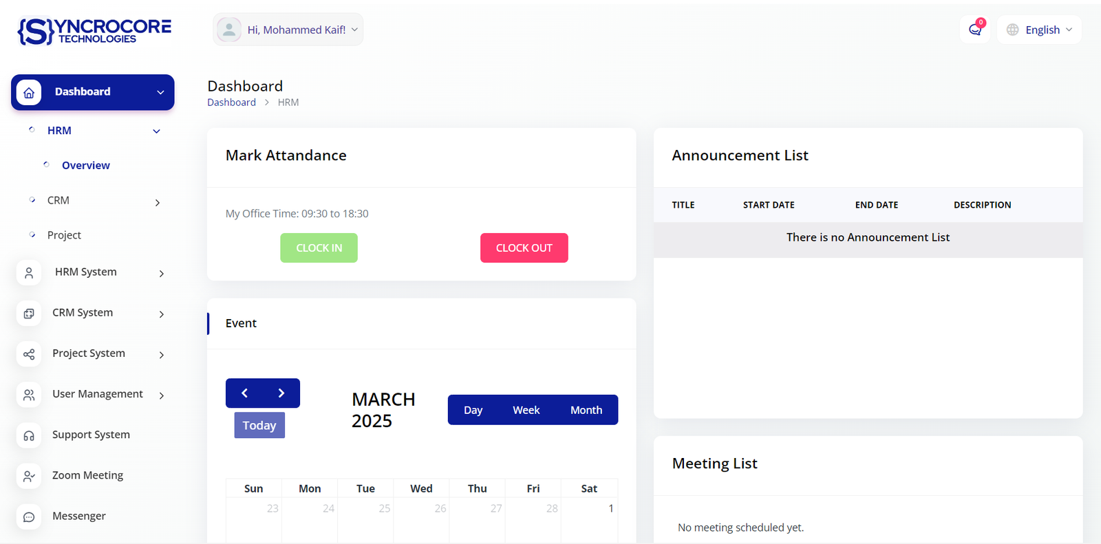Screen dimensions: 1101x544
Task: Open the Zoom Meeting sidebar item
Action: tap(87, 475)
